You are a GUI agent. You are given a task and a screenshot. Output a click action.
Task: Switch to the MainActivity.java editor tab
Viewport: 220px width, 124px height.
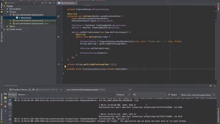tap(67, 3)
